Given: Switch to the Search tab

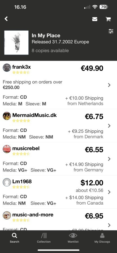Looking at the screenshot, I should click(14, 238).
